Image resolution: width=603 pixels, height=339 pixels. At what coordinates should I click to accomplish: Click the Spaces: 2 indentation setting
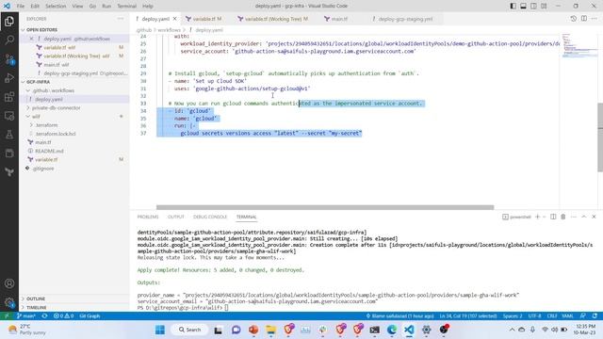(x=513, y=316)
